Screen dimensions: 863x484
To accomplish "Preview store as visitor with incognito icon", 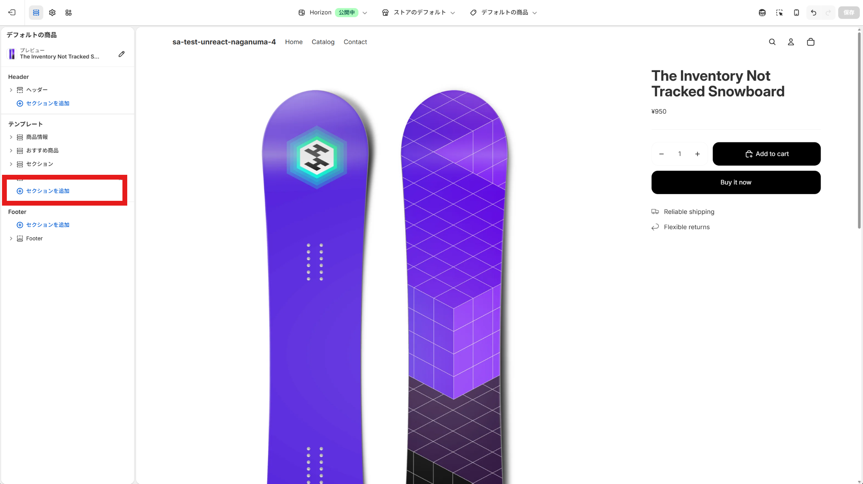I will pyautogui.click(x=762, y=12).
